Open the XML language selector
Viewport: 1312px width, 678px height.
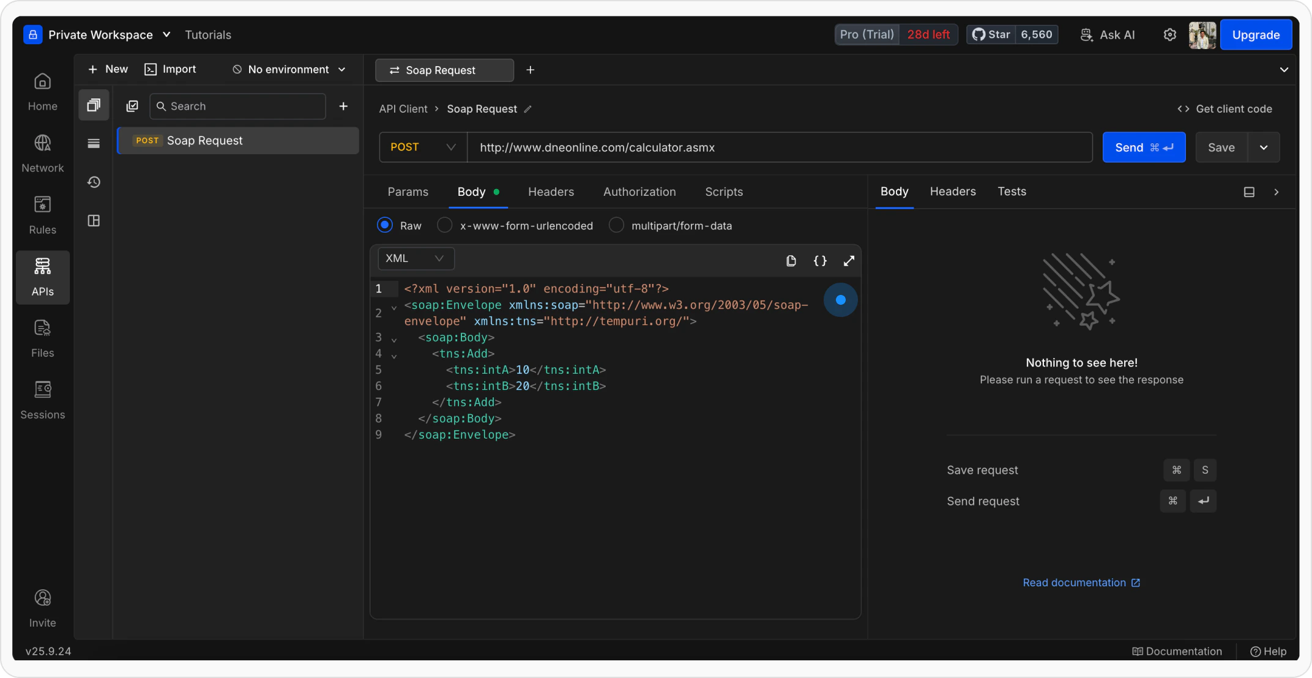pos(416,258)
